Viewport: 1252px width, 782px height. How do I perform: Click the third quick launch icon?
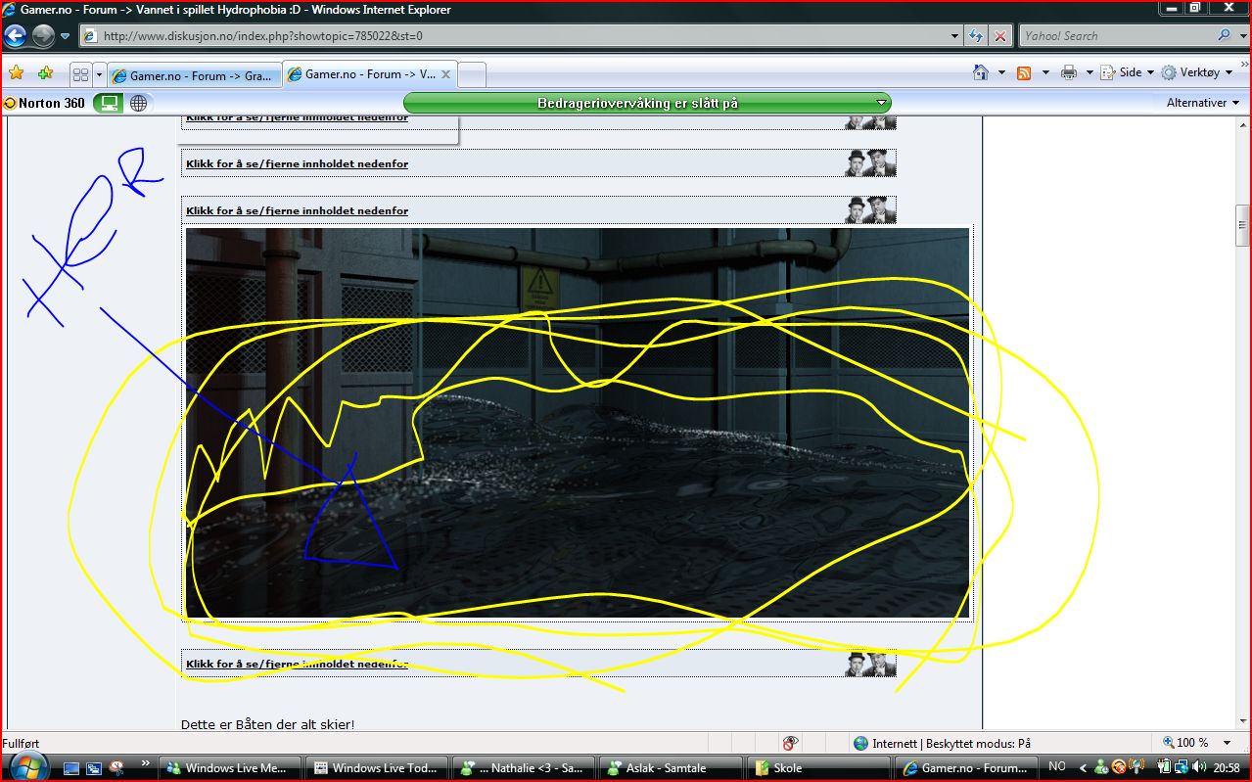click(x=116, y=768)
